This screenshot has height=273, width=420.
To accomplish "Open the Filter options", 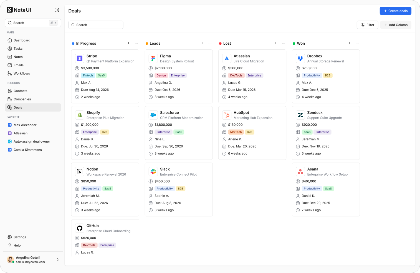I will point(368,25).
